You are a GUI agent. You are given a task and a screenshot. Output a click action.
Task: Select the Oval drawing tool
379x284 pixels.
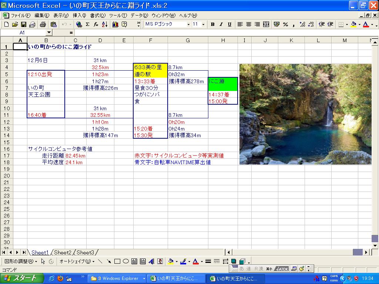[125, 261]
